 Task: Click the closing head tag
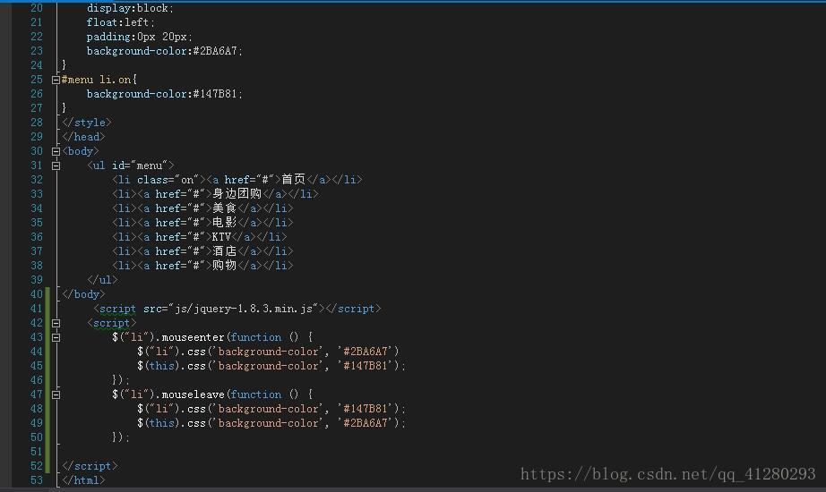pos(83,137)
